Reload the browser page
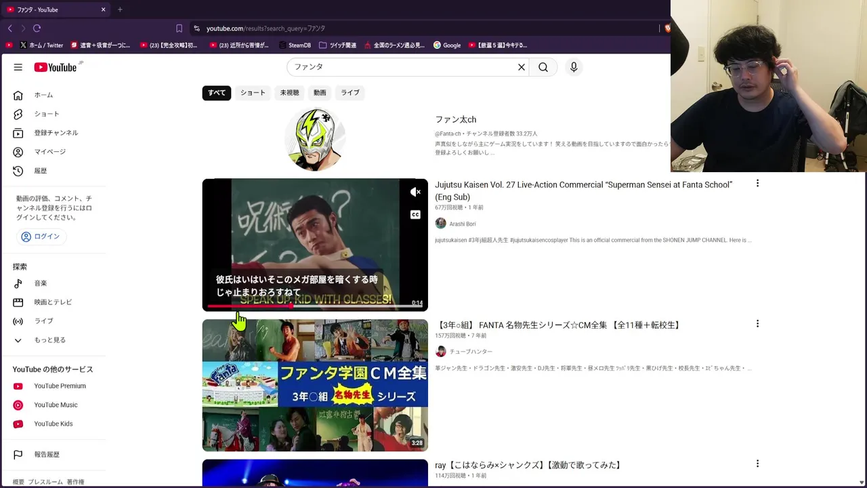The height and width of the screenshot is (488, 867). pyautogui.click(x=37, y=28)
